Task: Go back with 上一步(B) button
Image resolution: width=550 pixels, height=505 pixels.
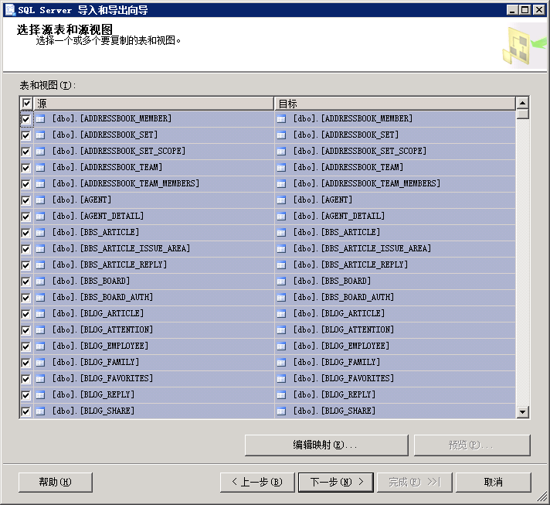Action: [257, 482]
